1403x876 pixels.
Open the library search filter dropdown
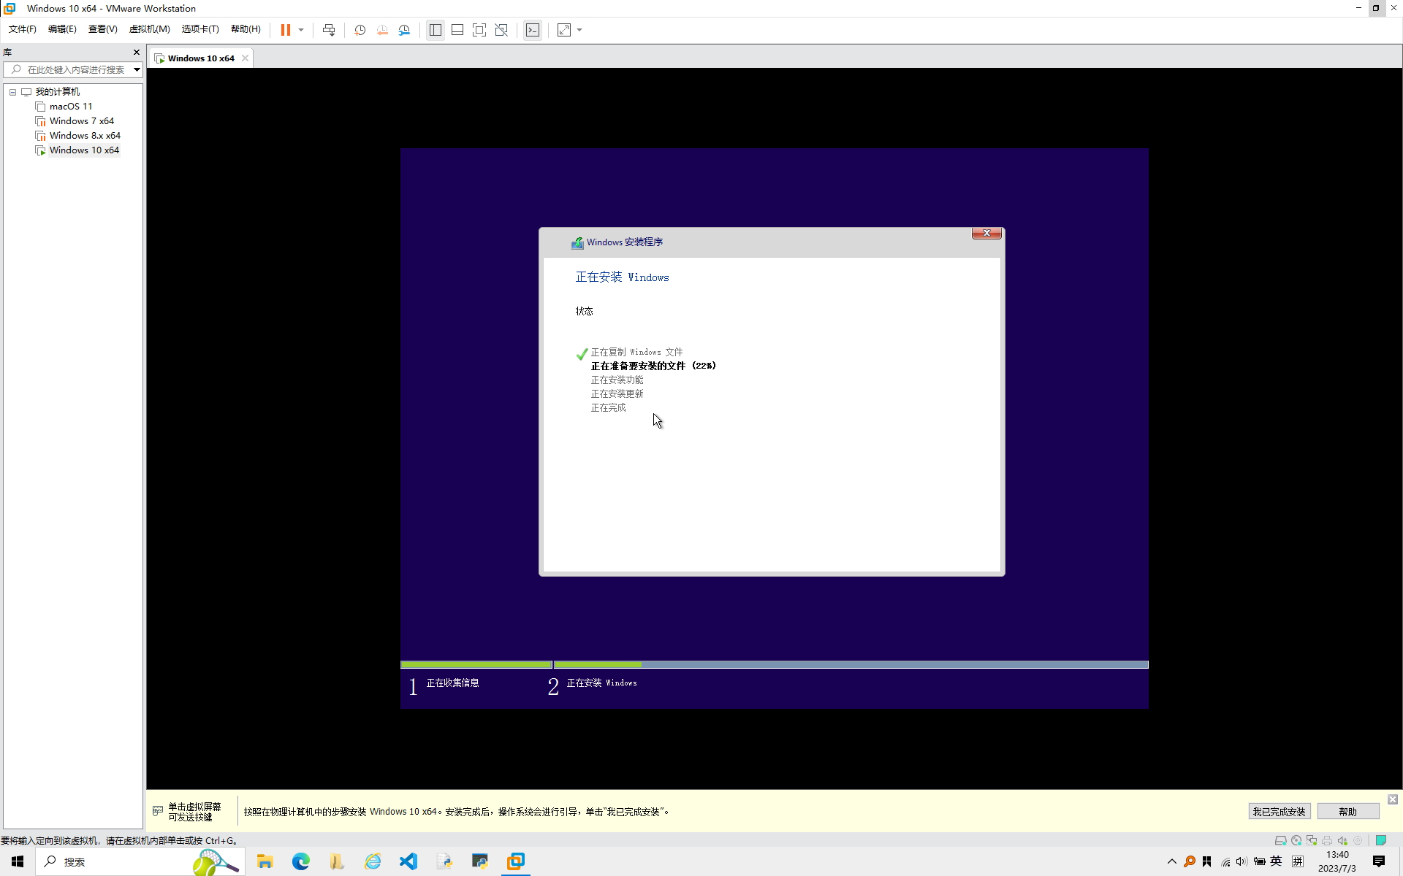pos(137,69)
